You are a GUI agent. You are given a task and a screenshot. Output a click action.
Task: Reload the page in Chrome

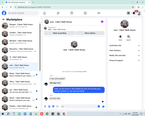(11, 7)
